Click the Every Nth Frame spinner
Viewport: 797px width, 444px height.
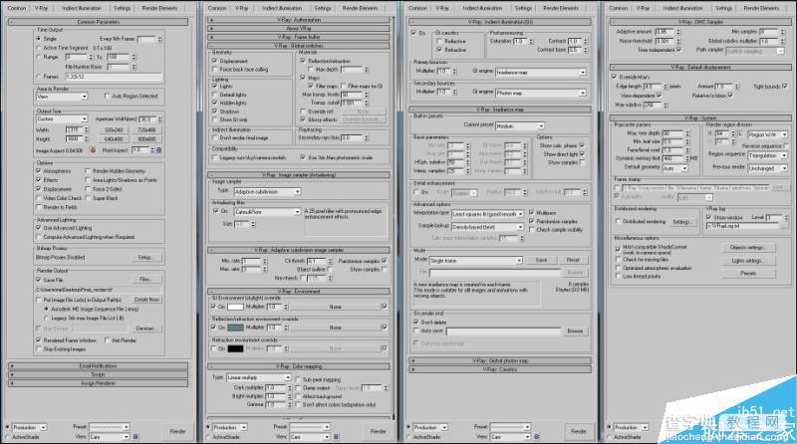pyautogui.click(x=159, y=39)
